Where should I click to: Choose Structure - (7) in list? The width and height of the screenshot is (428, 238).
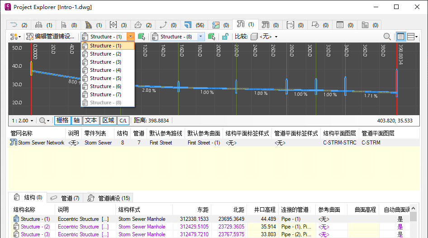(108, 94)
